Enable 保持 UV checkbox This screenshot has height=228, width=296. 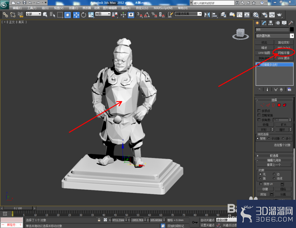(x=261, y=184)
